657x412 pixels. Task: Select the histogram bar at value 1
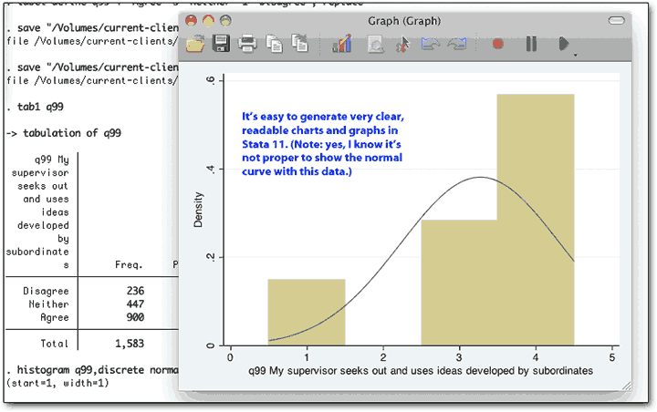tap(307, 312)
